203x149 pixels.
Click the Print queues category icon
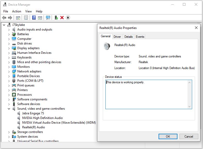(x=14, y=85)
